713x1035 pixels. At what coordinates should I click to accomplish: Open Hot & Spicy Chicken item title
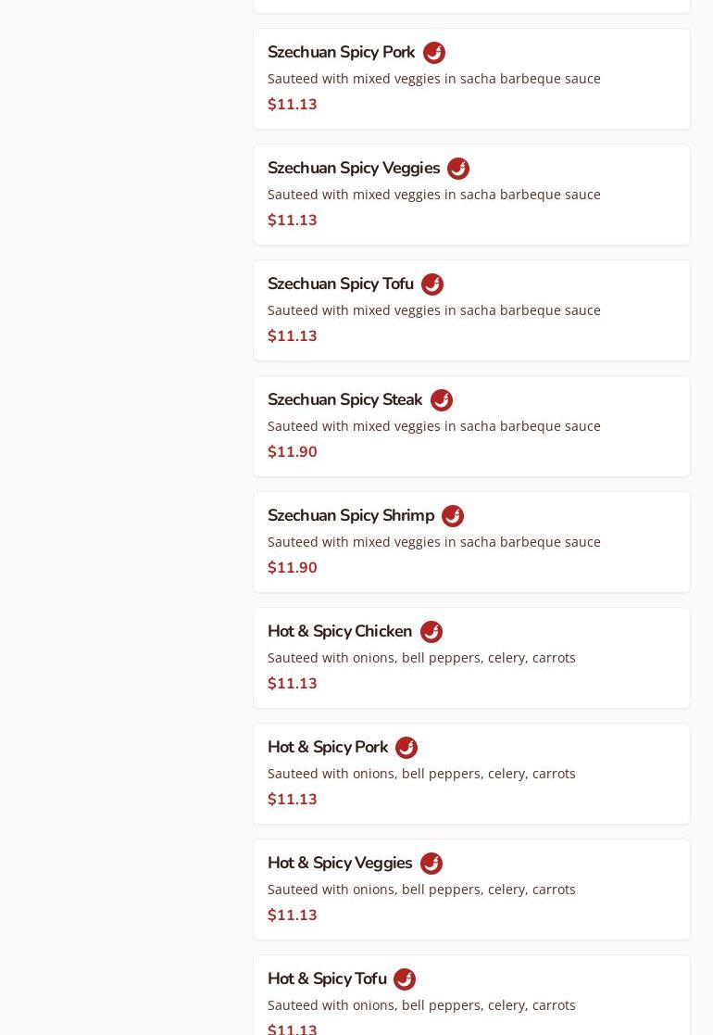(340, 632)
